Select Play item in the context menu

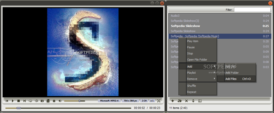tap(198, 41)
